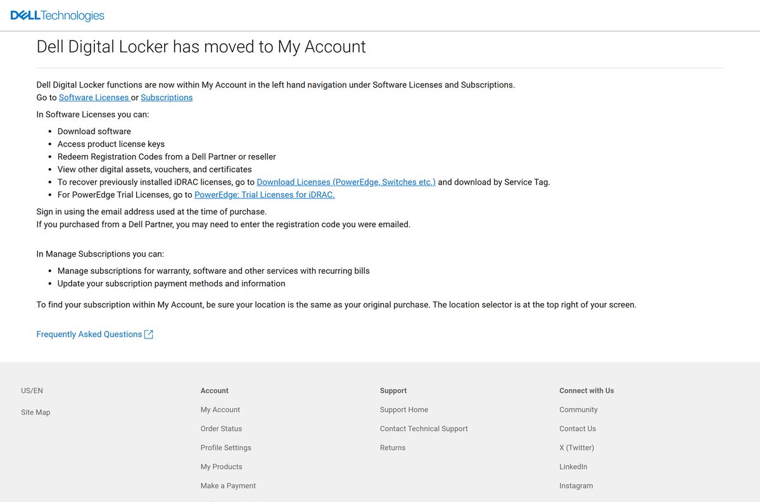Screen dimensions: 760x502
Task: Click 'In Software Licenses you can:' text
Action: click(92, 115)
